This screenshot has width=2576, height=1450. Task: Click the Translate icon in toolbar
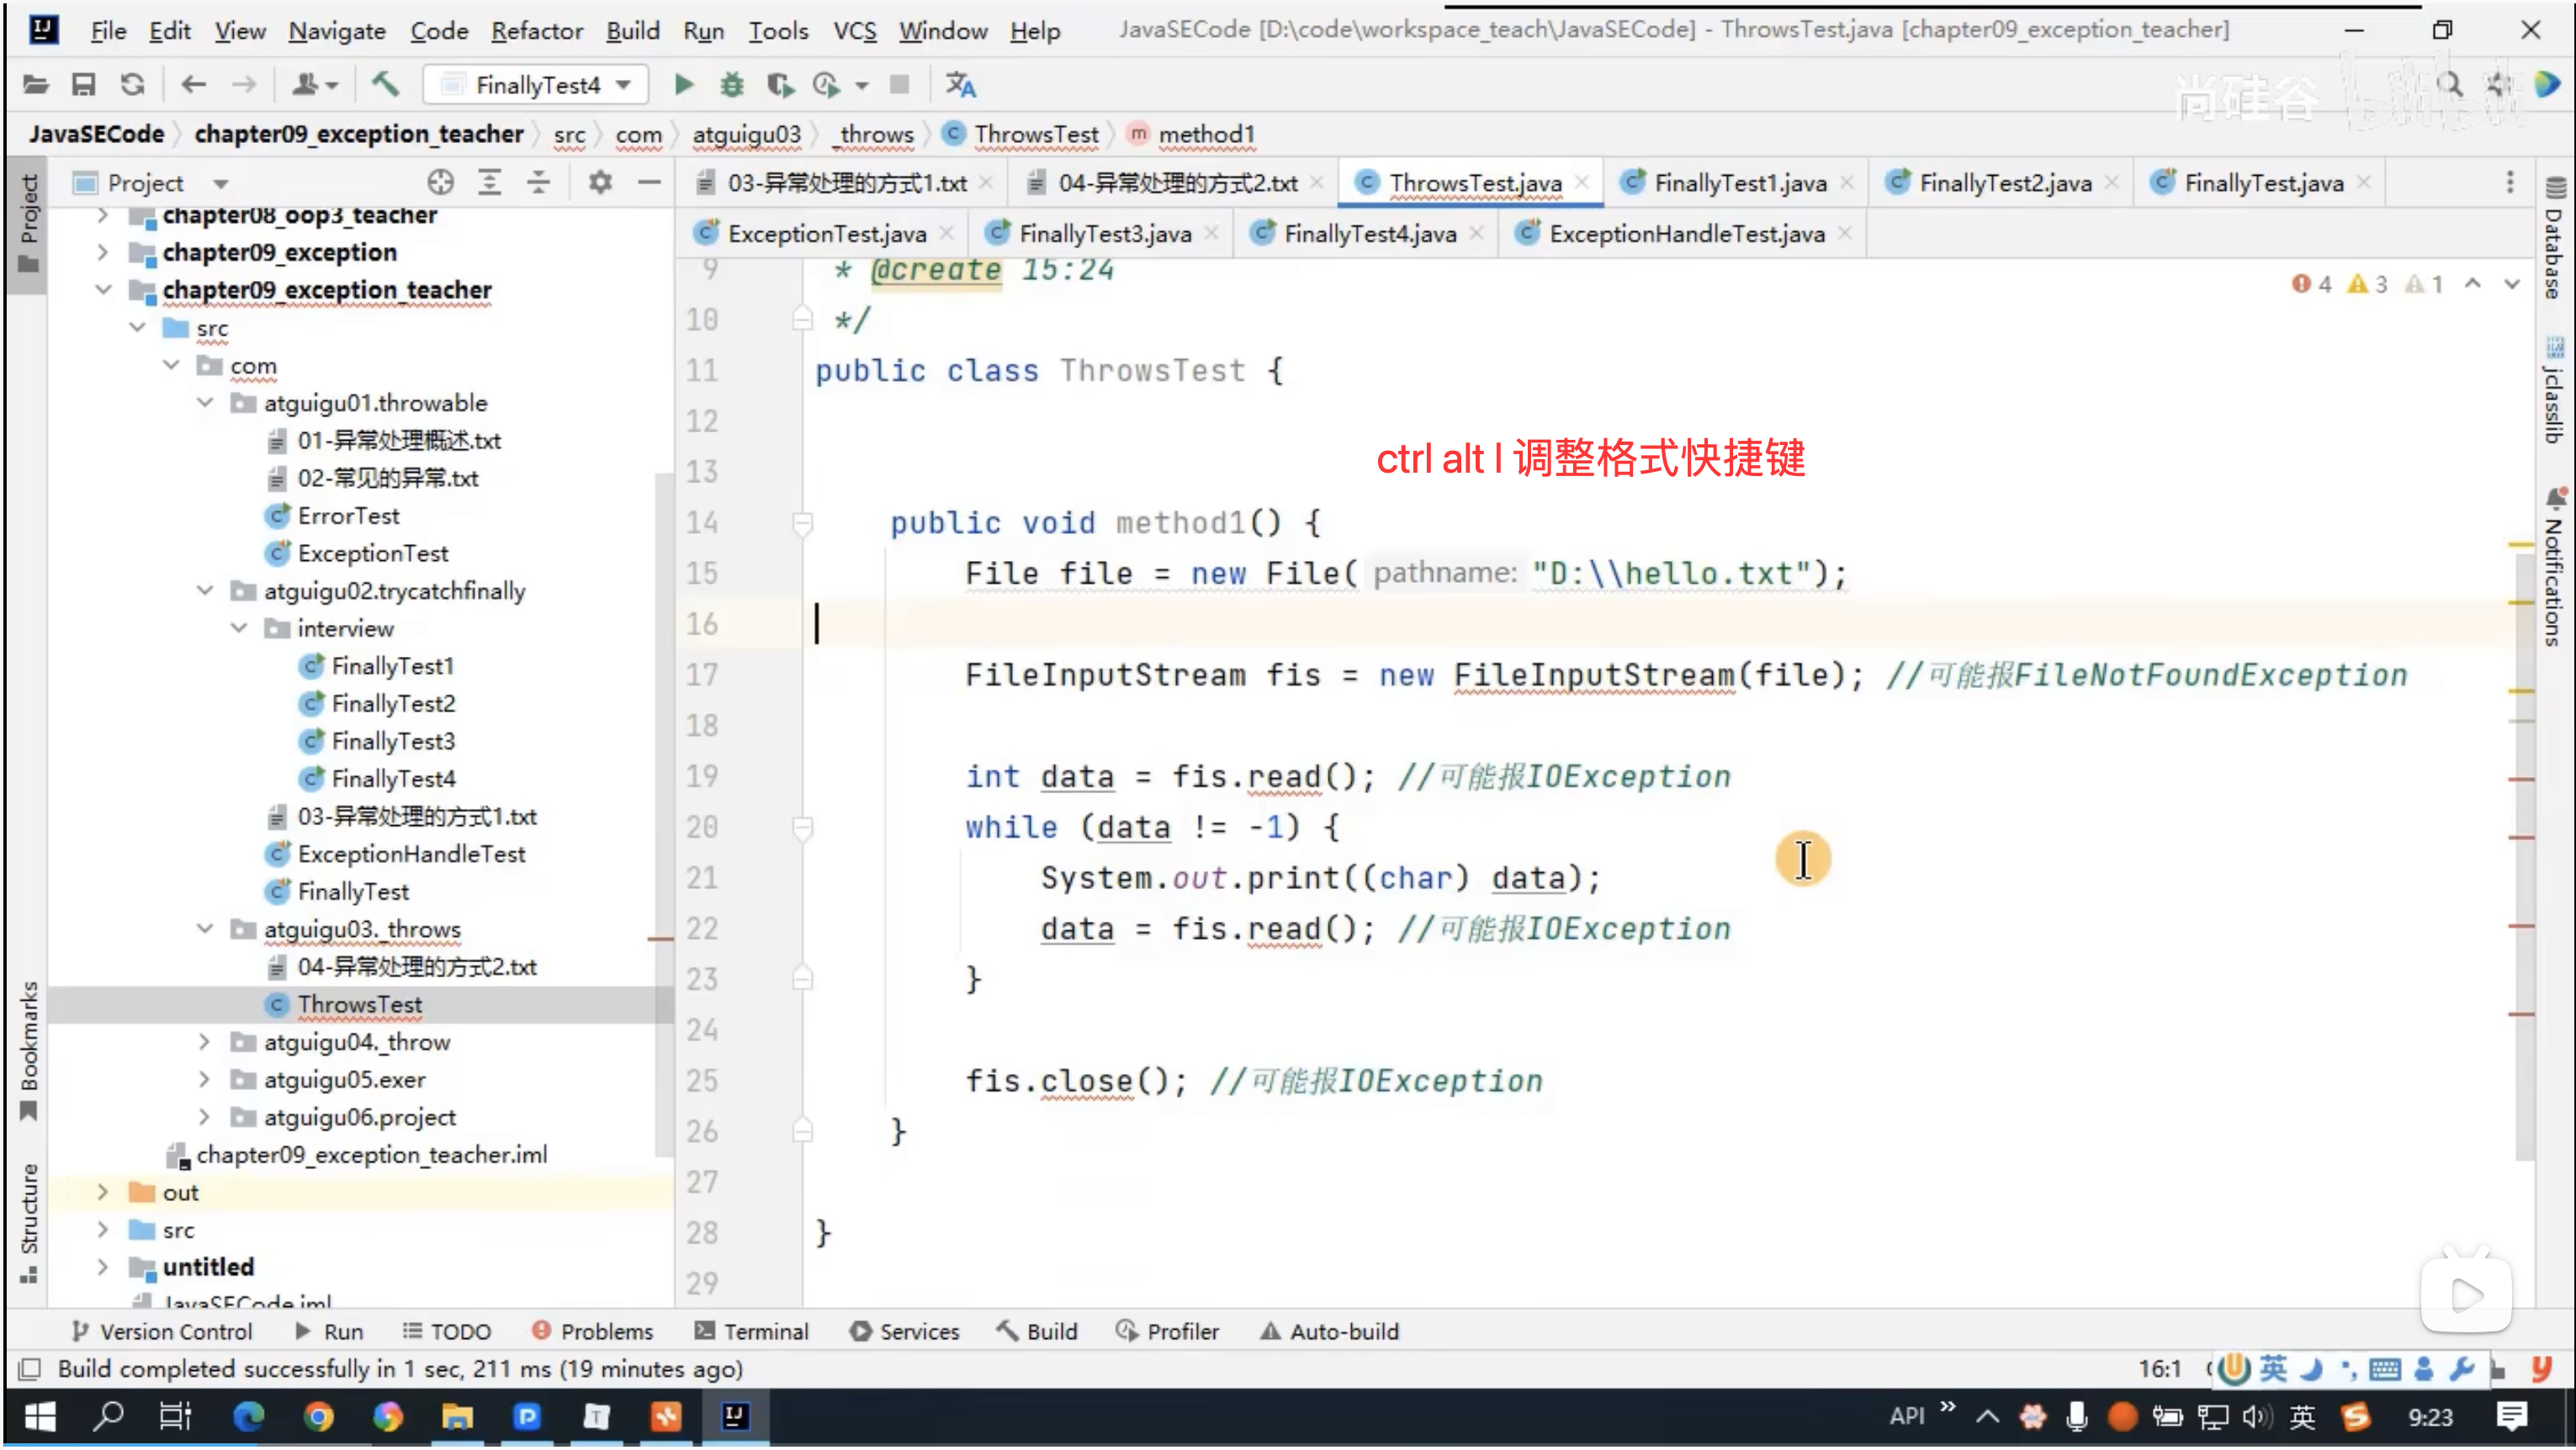tap(960, 85)
